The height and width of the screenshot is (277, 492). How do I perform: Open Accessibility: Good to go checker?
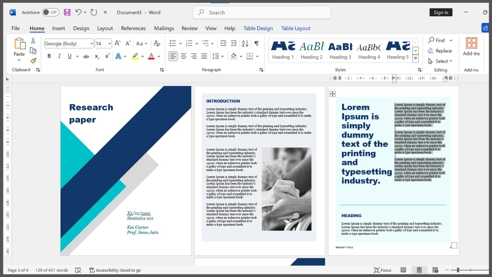coord(115,270)
